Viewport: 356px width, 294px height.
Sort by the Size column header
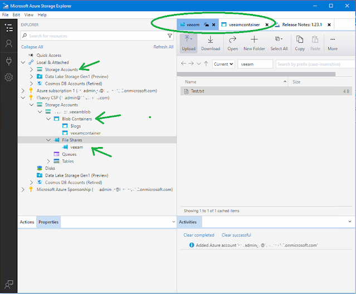pos(320,82)
